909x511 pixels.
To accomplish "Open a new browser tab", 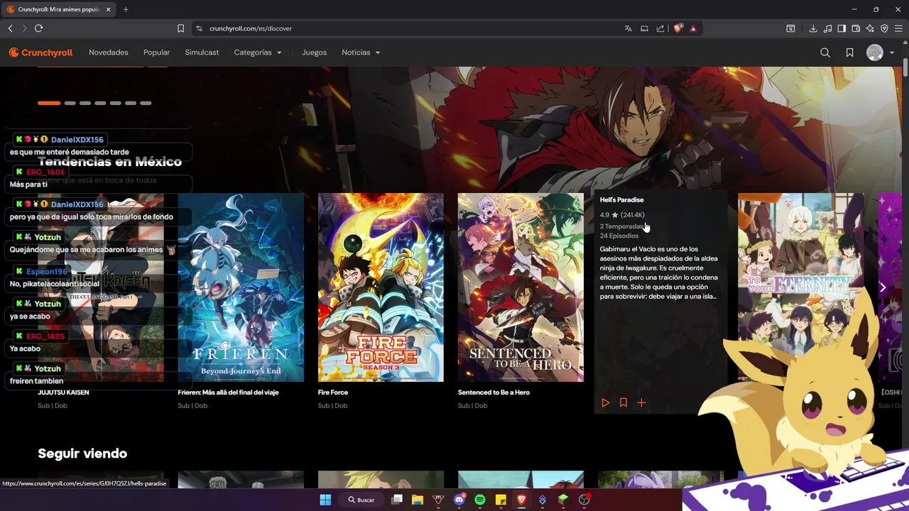I will tap(126, 9).
